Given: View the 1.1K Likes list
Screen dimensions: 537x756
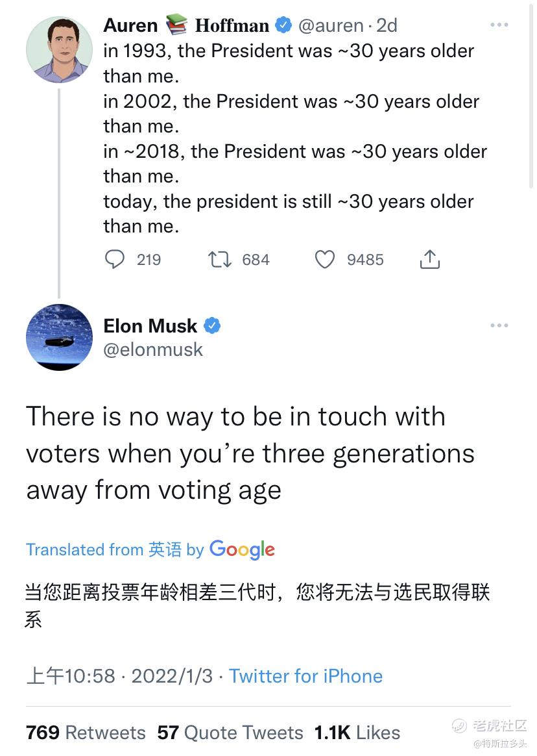Looking at the screenshot, I should (x=357, y=733).
